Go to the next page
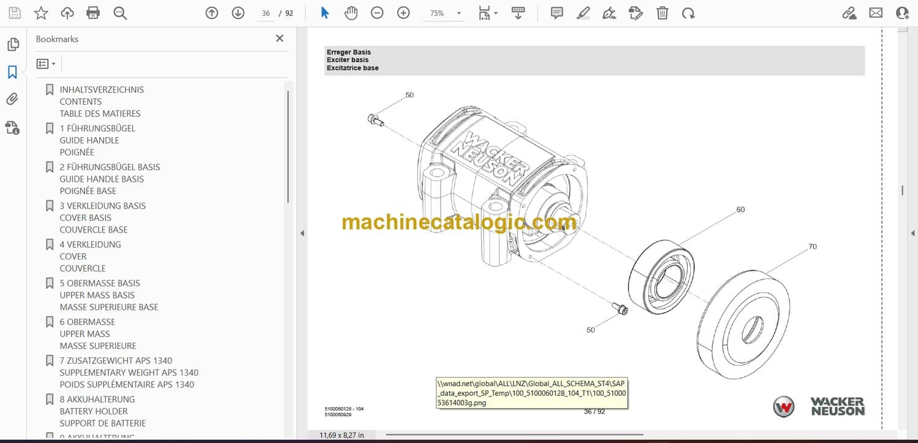 (x=238, y=13)
